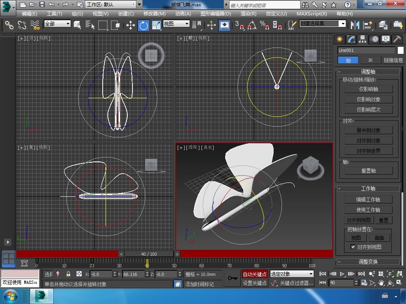Image resolution: width=406 pixels, height=304 pixels.
Task: Click the white object color swatch
Action: [400, 50]
